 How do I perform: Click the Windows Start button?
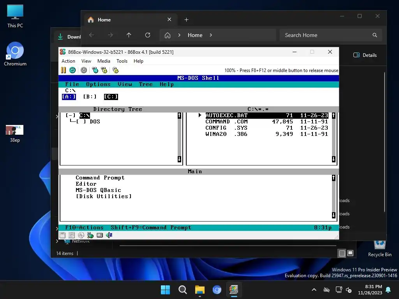coord(165,290)
